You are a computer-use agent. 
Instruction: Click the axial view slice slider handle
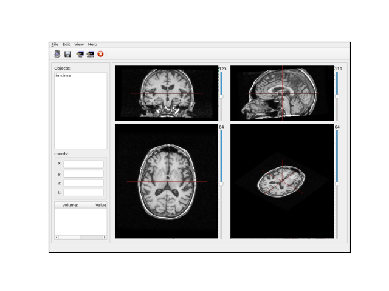pyautogui.click(x=221, y=184)
